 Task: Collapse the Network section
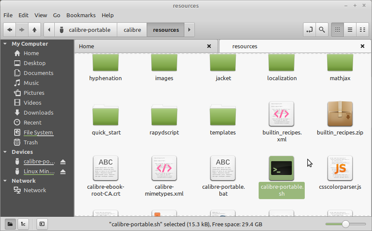[5, 181]
